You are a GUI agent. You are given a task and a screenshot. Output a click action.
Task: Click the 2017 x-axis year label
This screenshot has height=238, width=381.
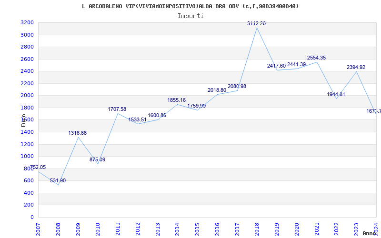pyautogui.click(x=237, y=229)
